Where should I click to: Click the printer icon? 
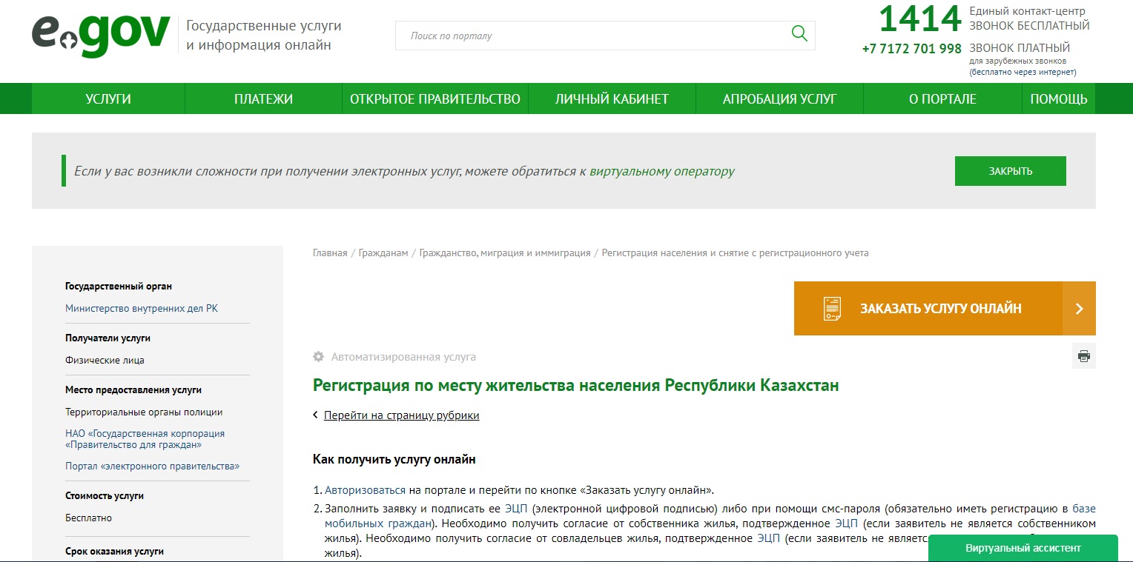point(1084,356)
